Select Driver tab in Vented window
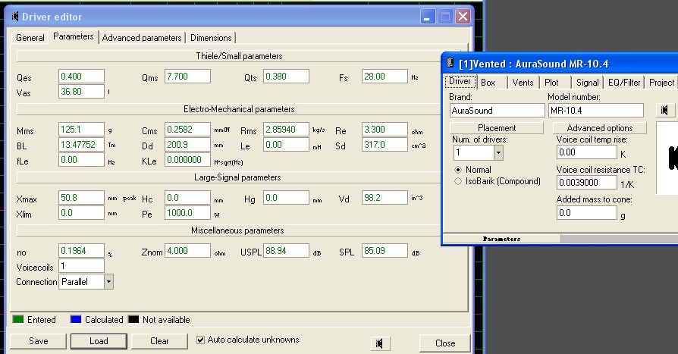This screenshot has height=354, width=678. [x=460, y=81]
